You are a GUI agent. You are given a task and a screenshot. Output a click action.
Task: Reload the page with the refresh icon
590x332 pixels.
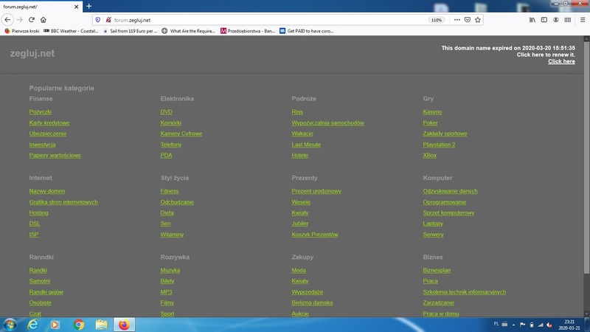click(x=31, y=20)
